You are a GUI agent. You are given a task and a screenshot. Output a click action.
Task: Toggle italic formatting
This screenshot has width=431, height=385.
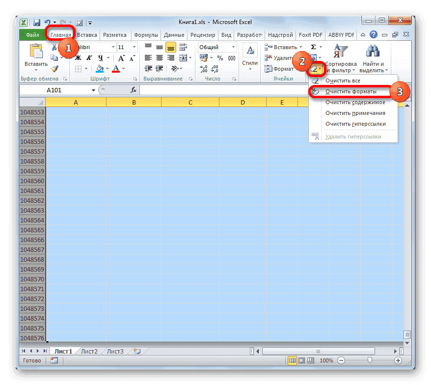coord(88,58)
